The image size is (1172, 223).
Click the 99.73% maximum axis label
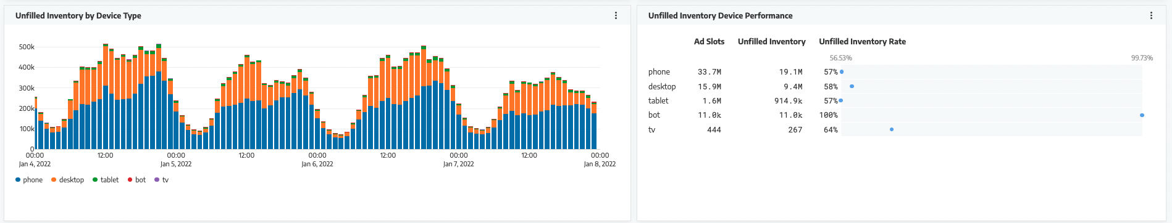pos(1142,58)
